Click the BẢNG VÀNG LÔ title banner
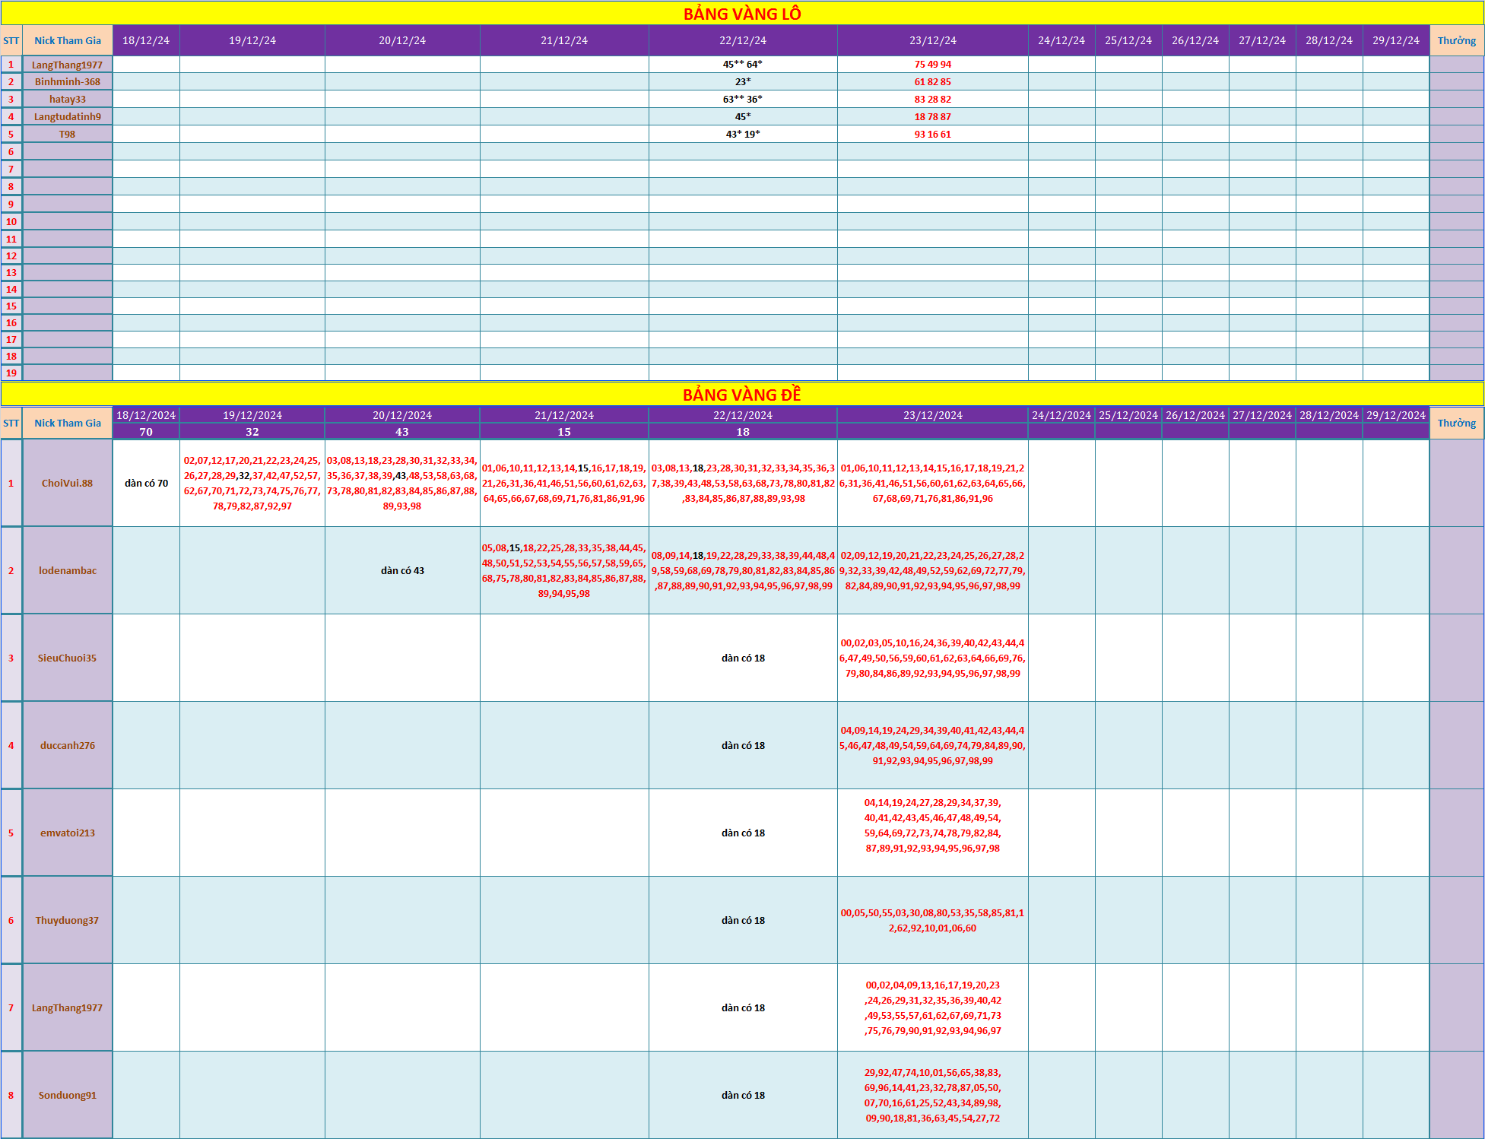Image resolution: width=1485 pixels, height=1139 pixels. [742, 14]
